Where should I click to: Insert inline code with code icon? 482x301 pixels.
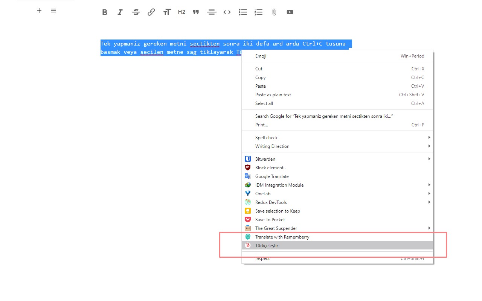[x=227, y=12]
